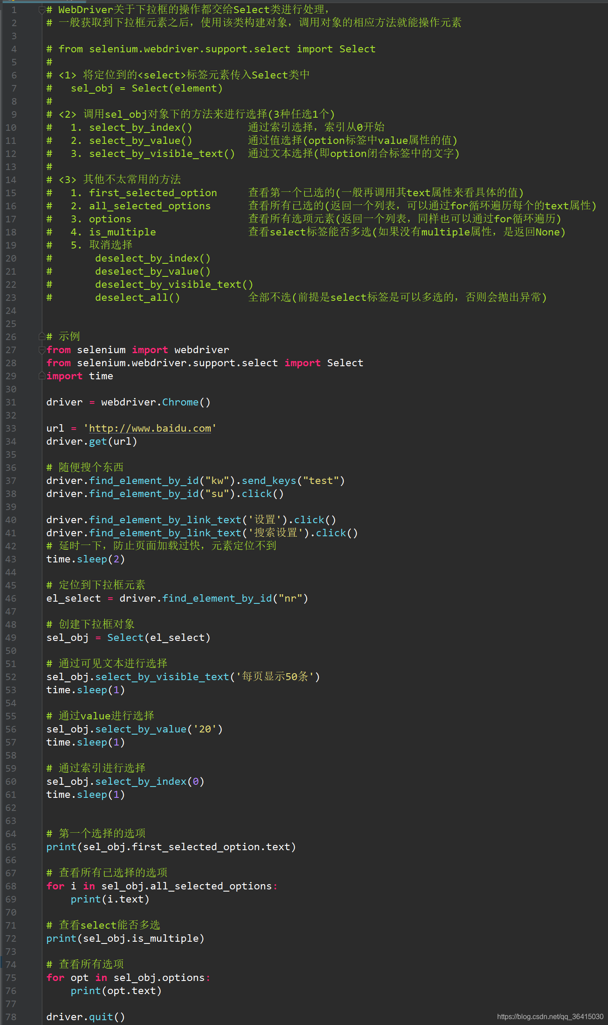
Task: Click the '4. is_multiple' comment entry
Action: (x=113, y=232)
